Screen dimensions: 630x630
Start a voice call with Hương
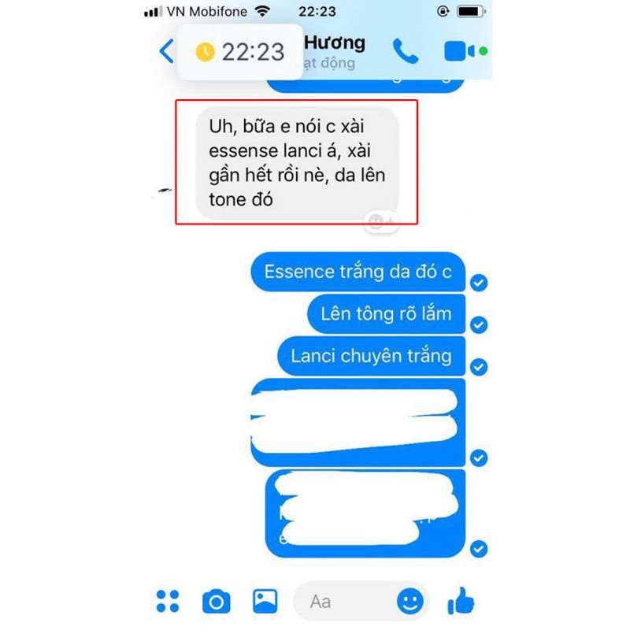[x=405, y=51]
